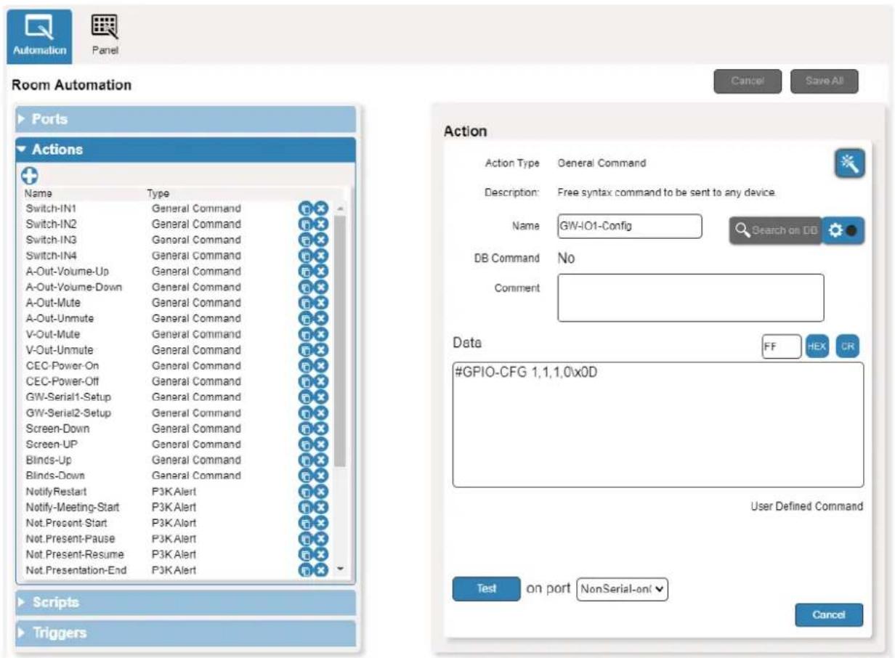
Task: Collapse the Actions section header
Action: point(186,150)
